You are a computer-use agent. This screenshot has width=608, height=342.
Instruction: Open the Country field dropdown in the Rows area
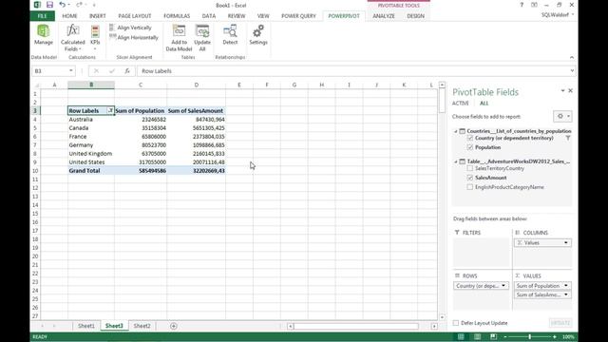(503, 286)
